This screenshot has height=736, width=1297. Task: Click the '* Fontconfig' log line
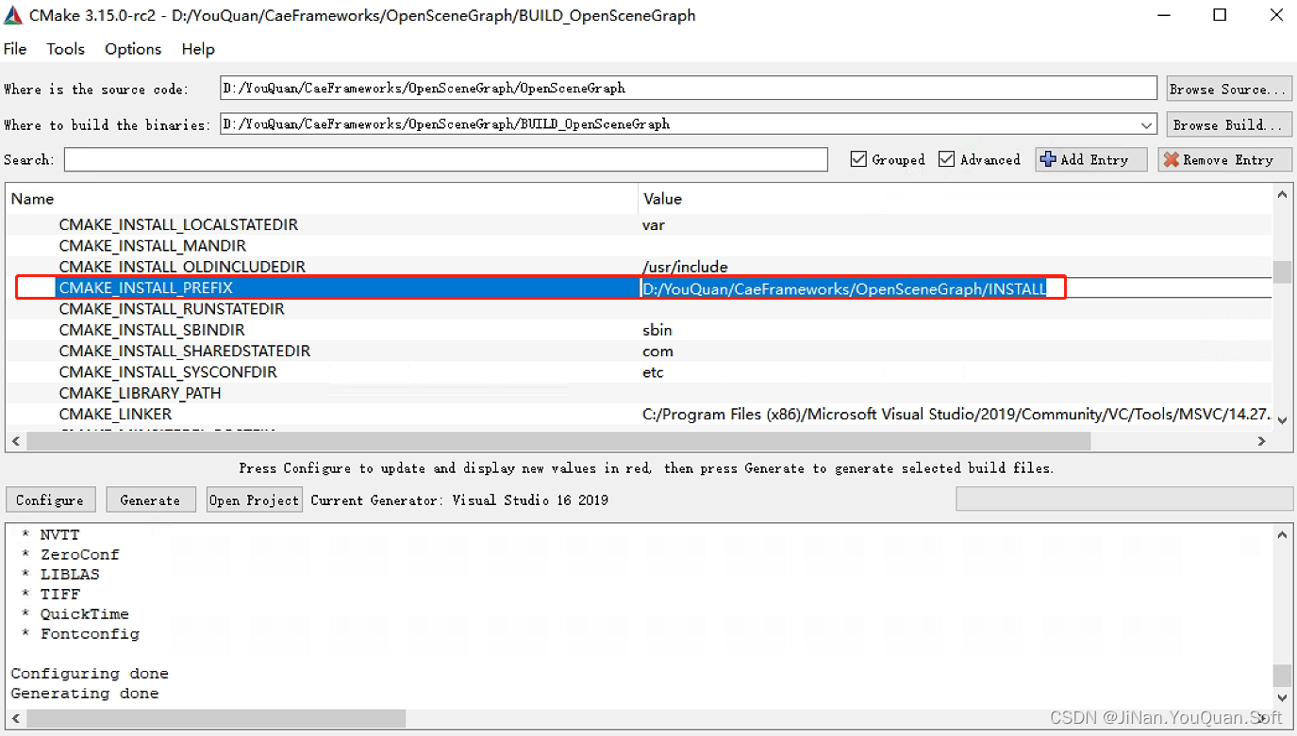80,634
